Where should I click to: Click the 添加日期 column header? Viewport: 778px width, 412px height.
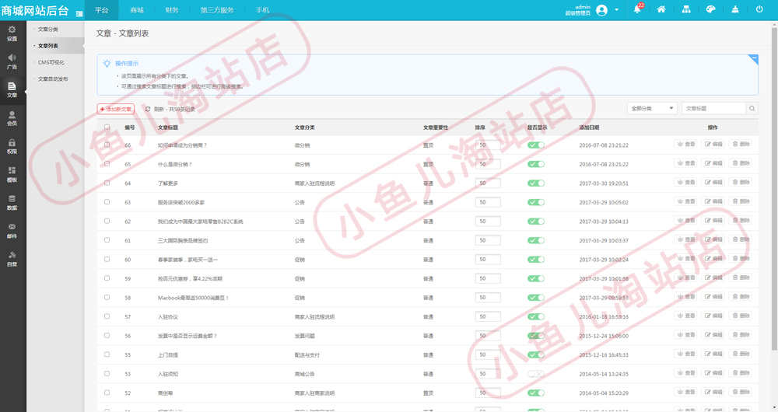(589, 127)
